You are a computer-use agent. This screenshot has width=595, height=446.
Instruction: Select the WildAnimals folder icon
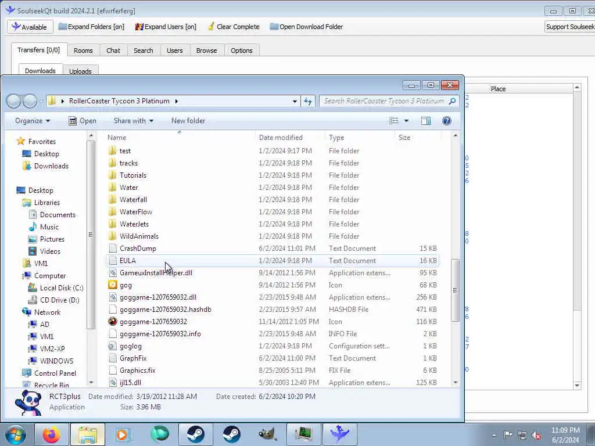112,236
